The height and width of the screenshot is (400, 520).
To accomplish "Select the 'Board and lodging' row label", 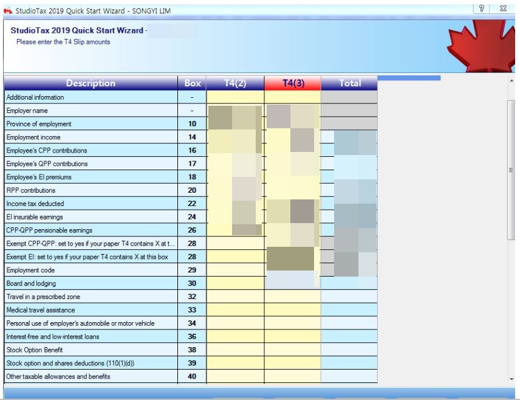I will click(31, 283).
